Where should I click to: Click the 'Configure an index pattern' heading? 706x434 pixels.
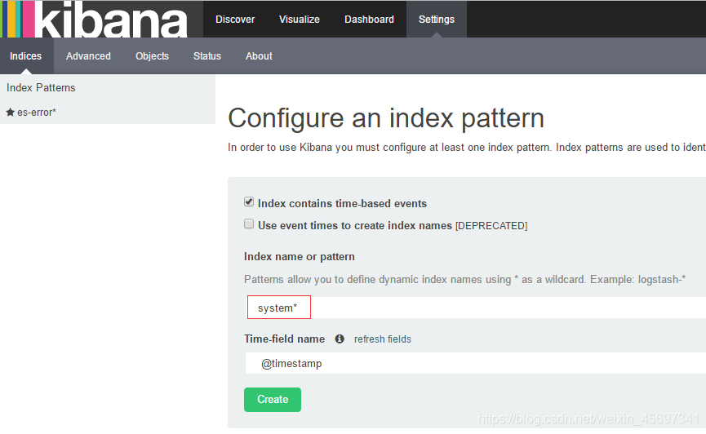[x=386, y=118]
